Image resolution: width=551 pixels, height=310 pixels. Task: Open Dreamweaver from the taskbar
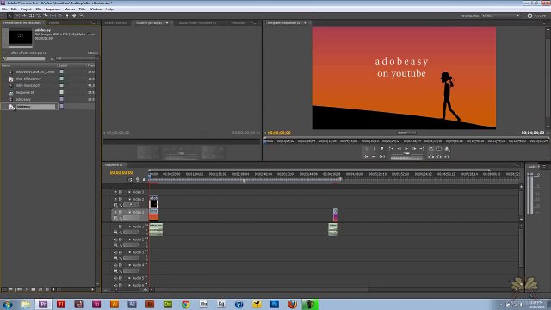click(168, 304)
